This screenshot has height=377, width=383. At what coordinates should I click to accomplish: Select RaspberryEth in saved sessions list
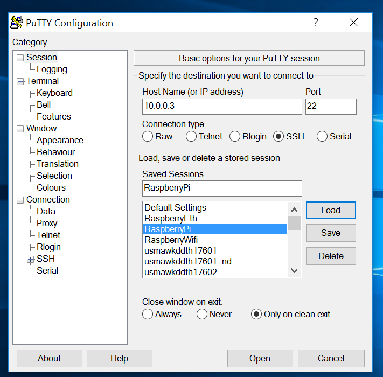pos(215,218)
